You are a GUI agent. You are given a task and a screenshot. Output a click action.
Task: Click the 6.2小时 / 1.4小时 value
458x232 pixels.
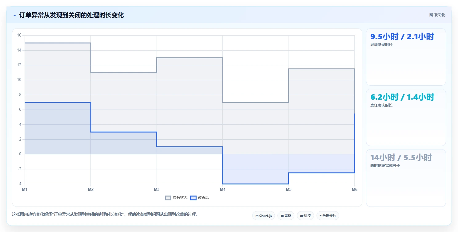[402, 97]
